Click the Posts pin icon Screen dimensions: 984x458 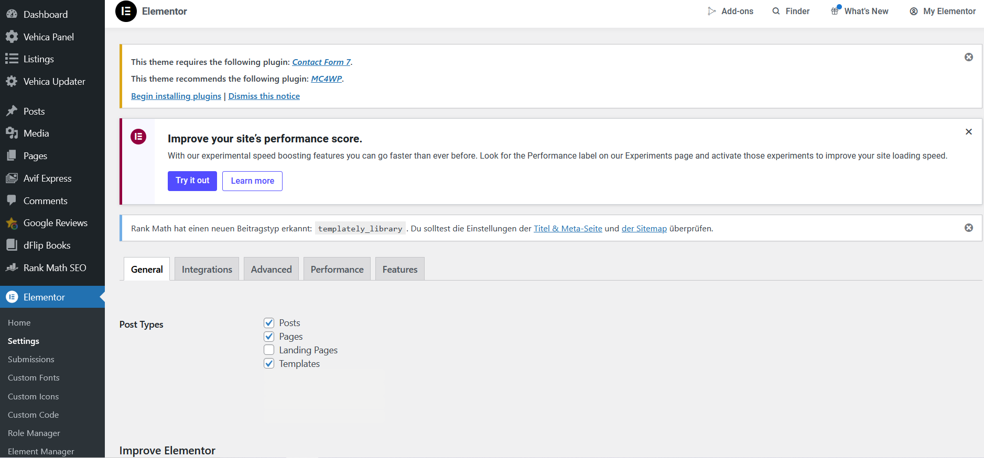tap(12, 111)
